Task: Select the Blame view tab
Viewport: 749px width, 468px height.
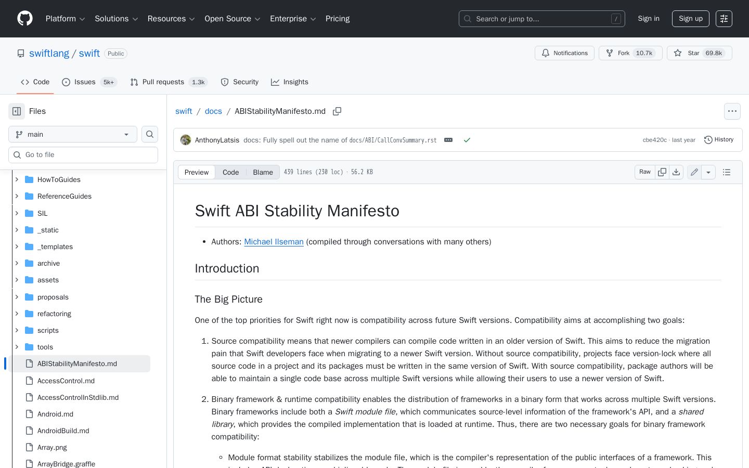Action: click(x=263, y=172)
